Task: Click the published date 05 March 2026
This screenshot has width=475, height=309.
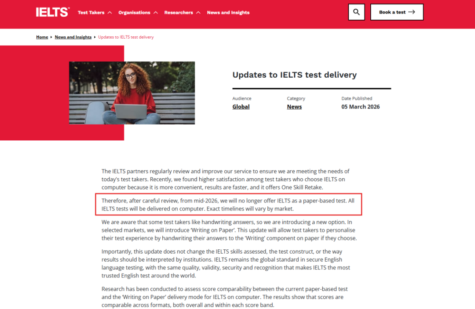Action: tap(360, 107)
